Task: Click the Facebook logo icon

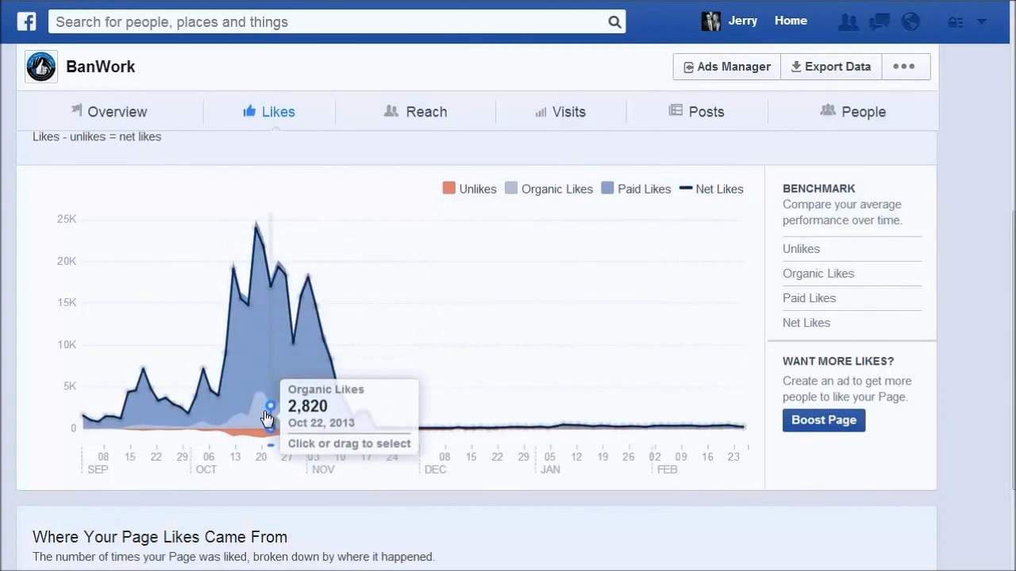Action: (26, 21)
